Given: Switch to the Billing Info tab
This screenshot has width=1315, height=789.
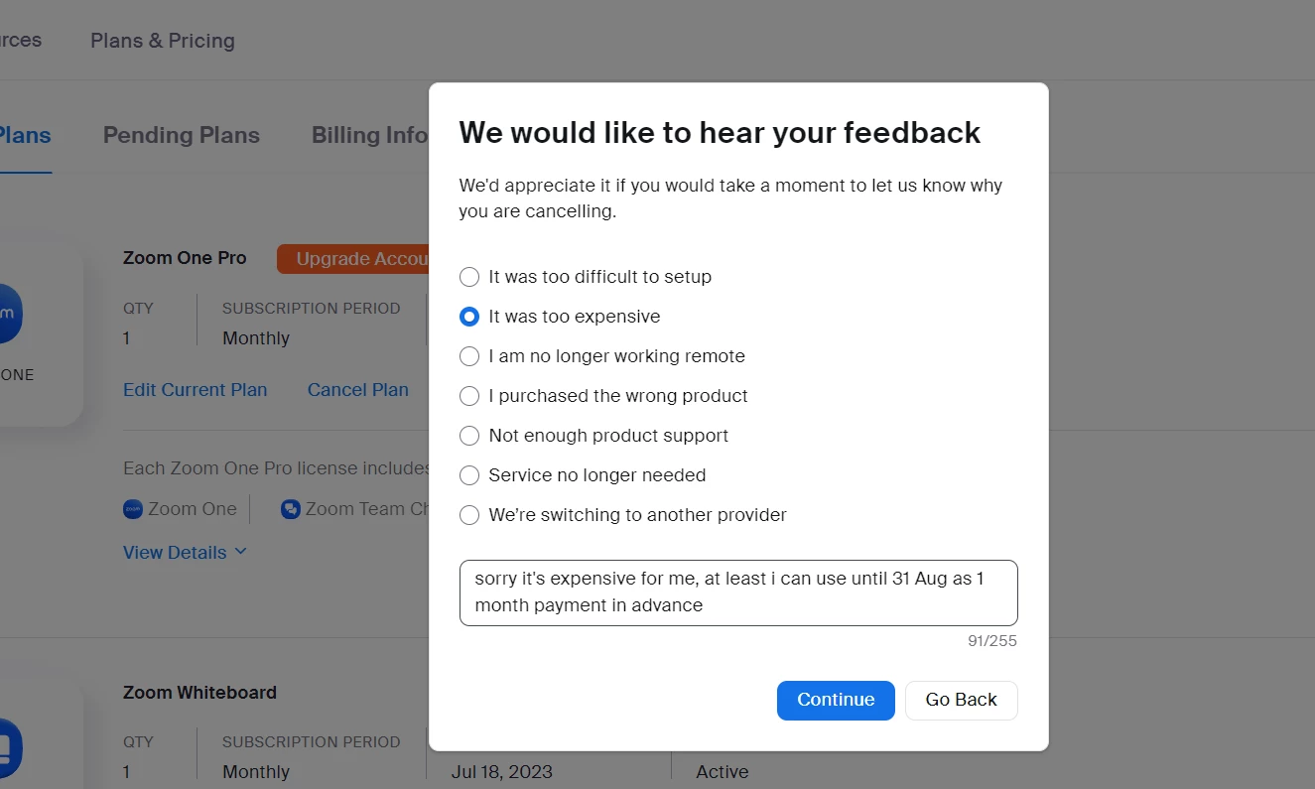Looking at the screenshot, I should (369, 135).
